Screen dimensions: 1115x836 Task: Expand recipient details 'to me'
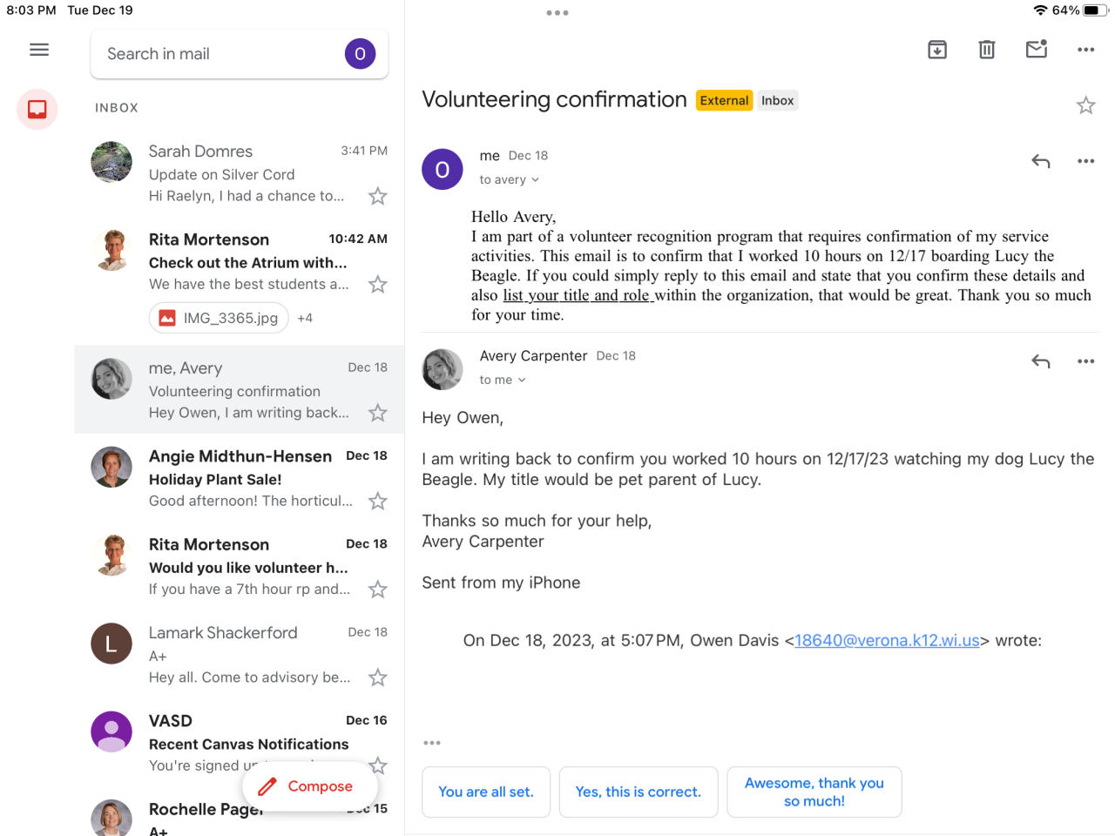(503, 380)
